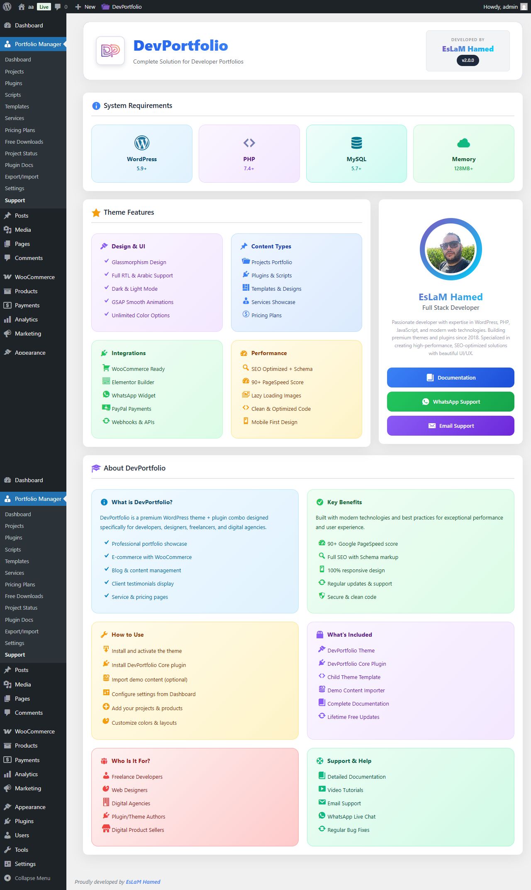Open the comments bubble icon in the admin bar
The width and height of the screenshot is (531, 890).
(58, 7)
